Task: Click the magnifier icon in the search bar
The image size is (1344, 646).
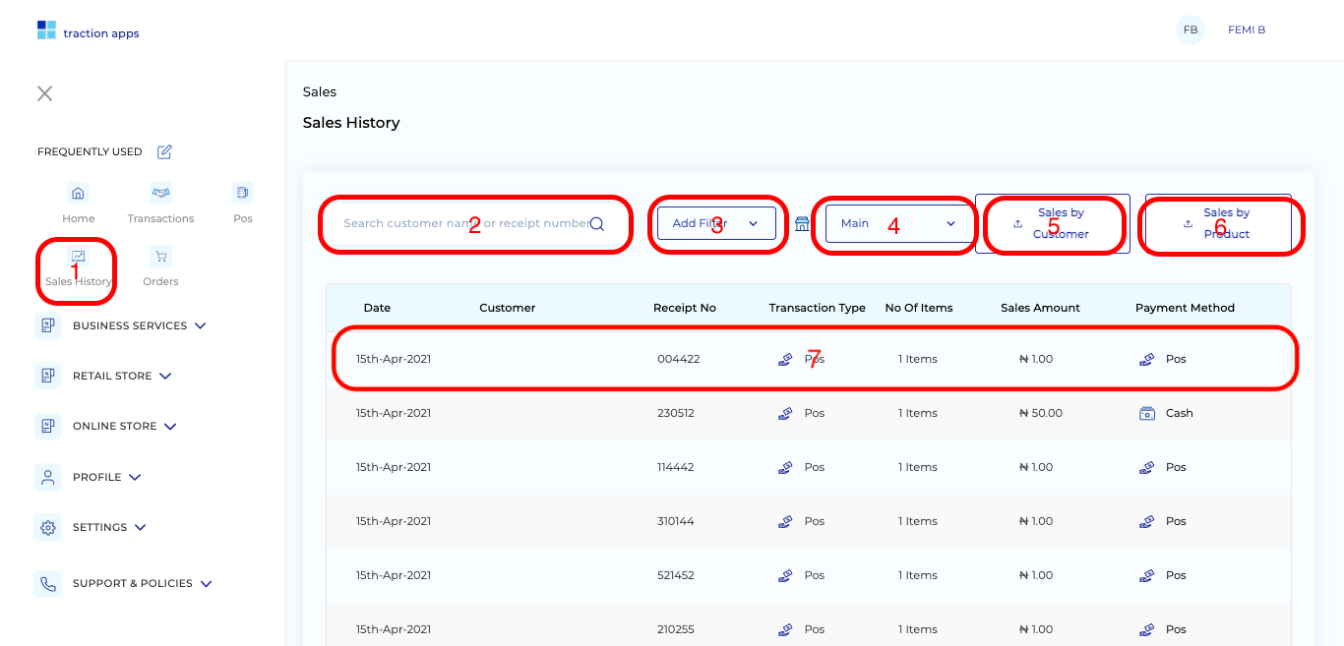Action: [596, 224]
